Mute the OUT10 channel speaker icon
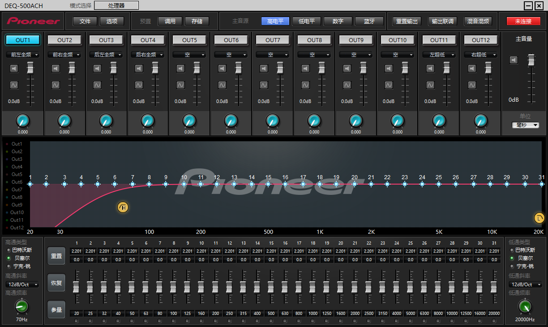 click(x=389, y=69)
